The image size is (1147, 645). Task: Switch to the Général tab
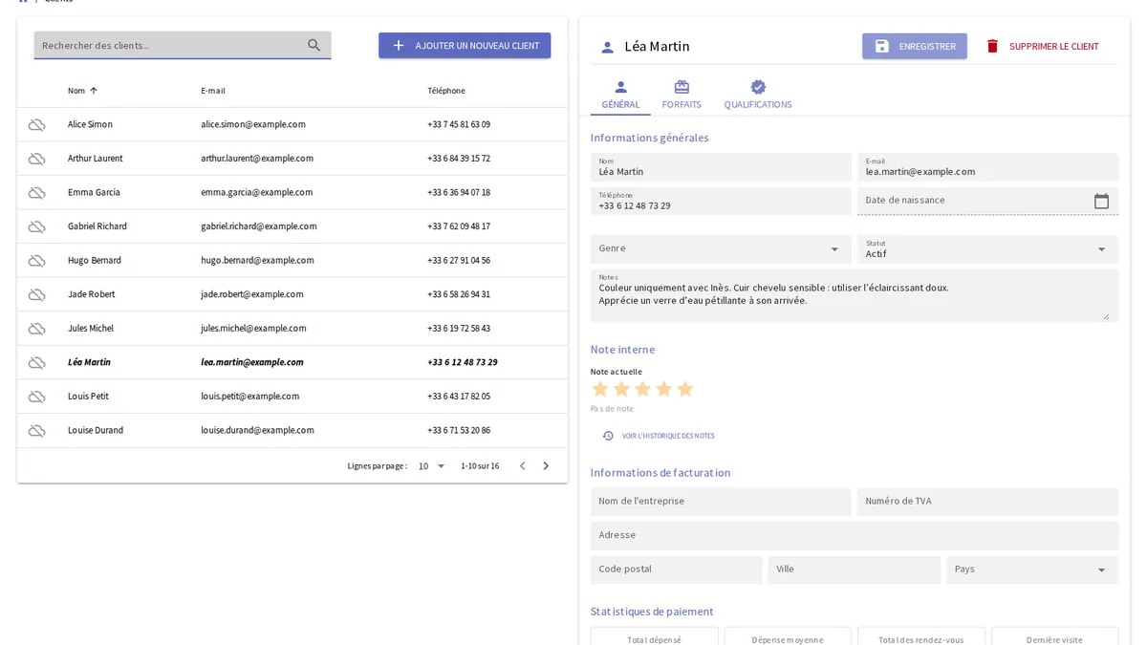pos(620,96)
